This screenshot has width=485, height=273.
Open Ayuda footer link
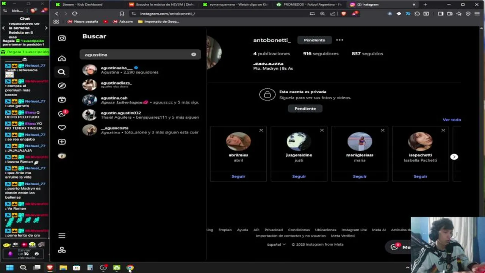pos(242,230)
